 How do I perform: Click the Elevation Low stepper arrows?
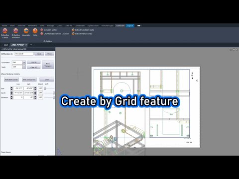point(11,97)
